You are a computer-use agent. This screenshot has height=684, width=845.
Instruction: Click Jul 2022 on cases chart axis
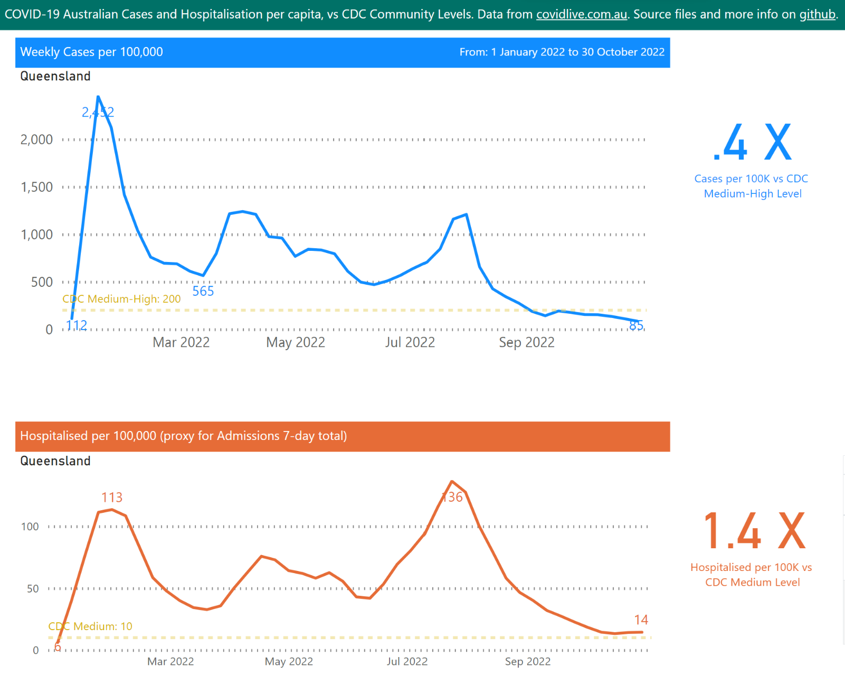[410, 342]
